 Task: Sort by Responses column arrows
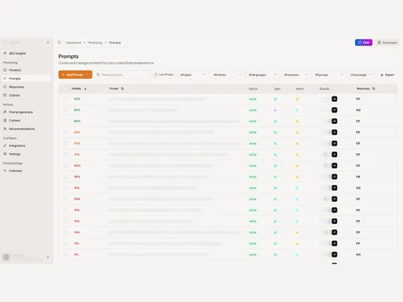pyautogui.click(x=373, y=89)
